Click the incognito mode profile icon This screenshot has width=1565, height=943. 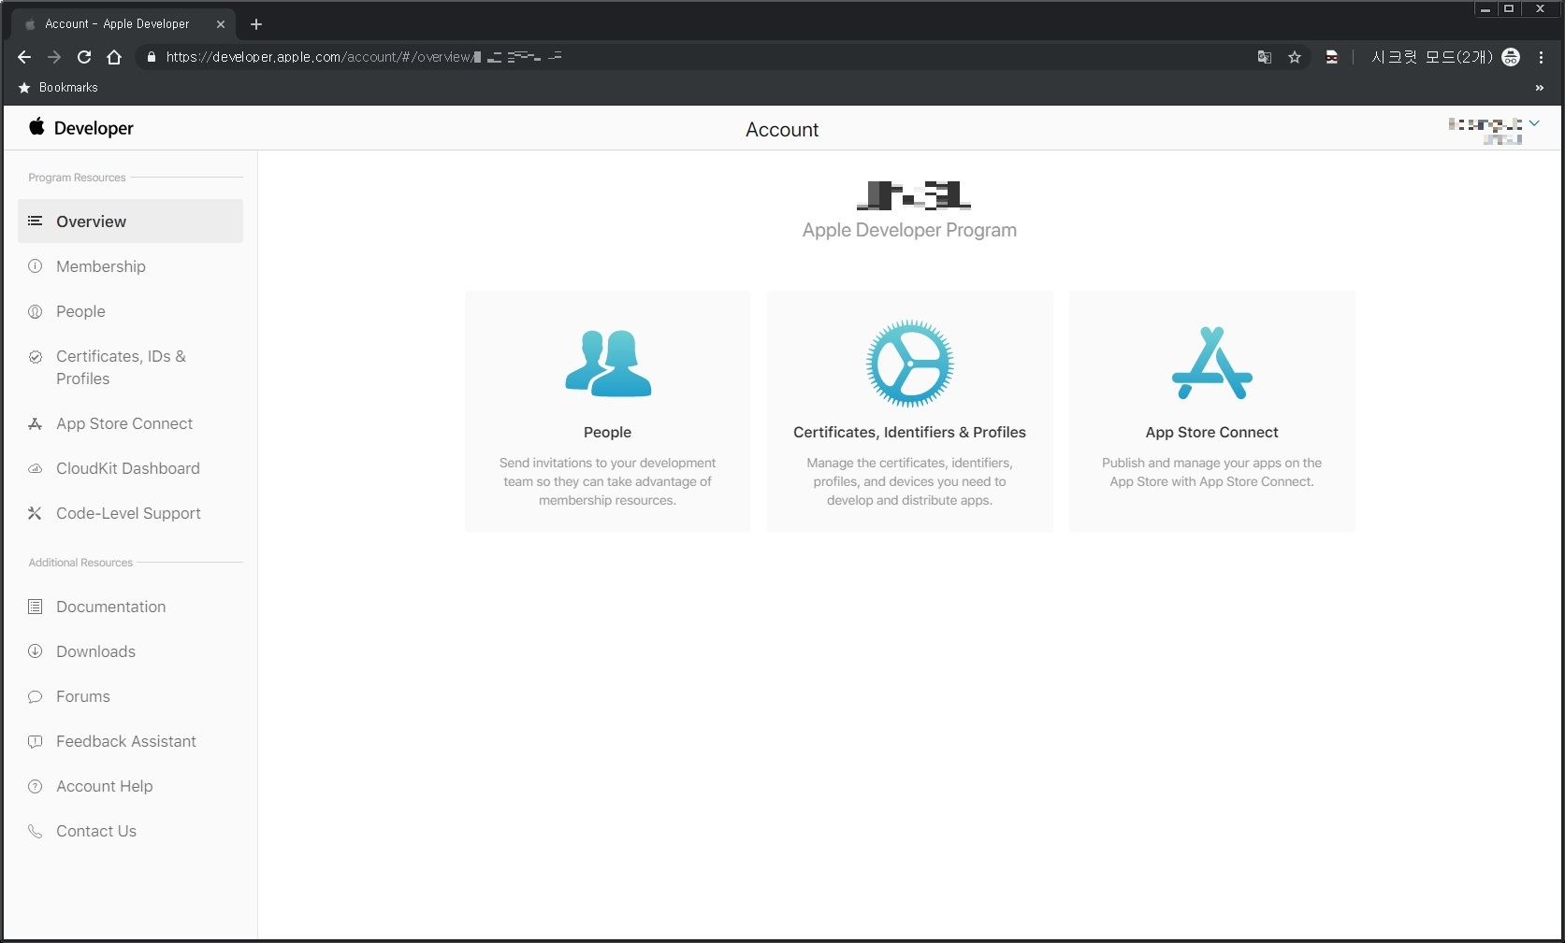[1511, 57]
